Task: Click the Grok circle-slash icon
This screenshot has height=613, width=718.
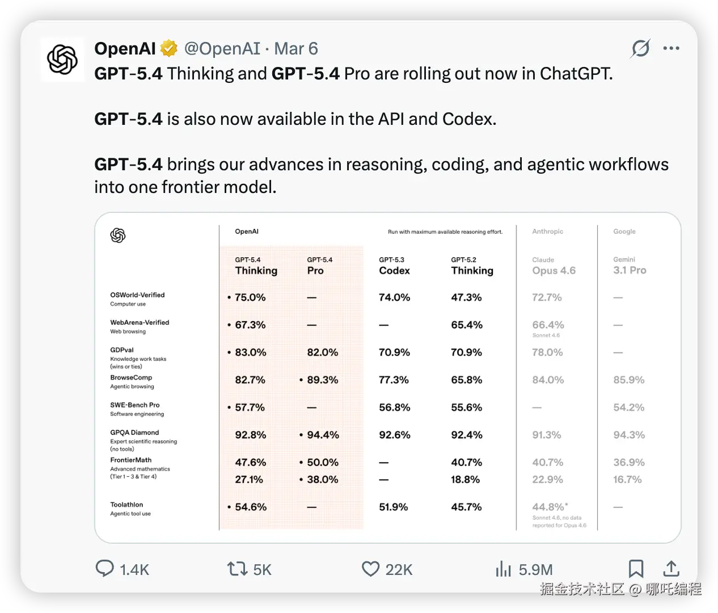Action: (x=640, y=49)
